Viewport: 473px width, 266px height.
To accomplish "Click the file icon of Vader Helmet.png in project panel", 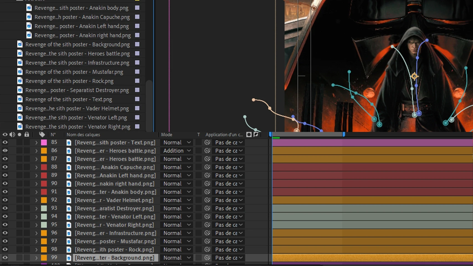I will point(20,108).
